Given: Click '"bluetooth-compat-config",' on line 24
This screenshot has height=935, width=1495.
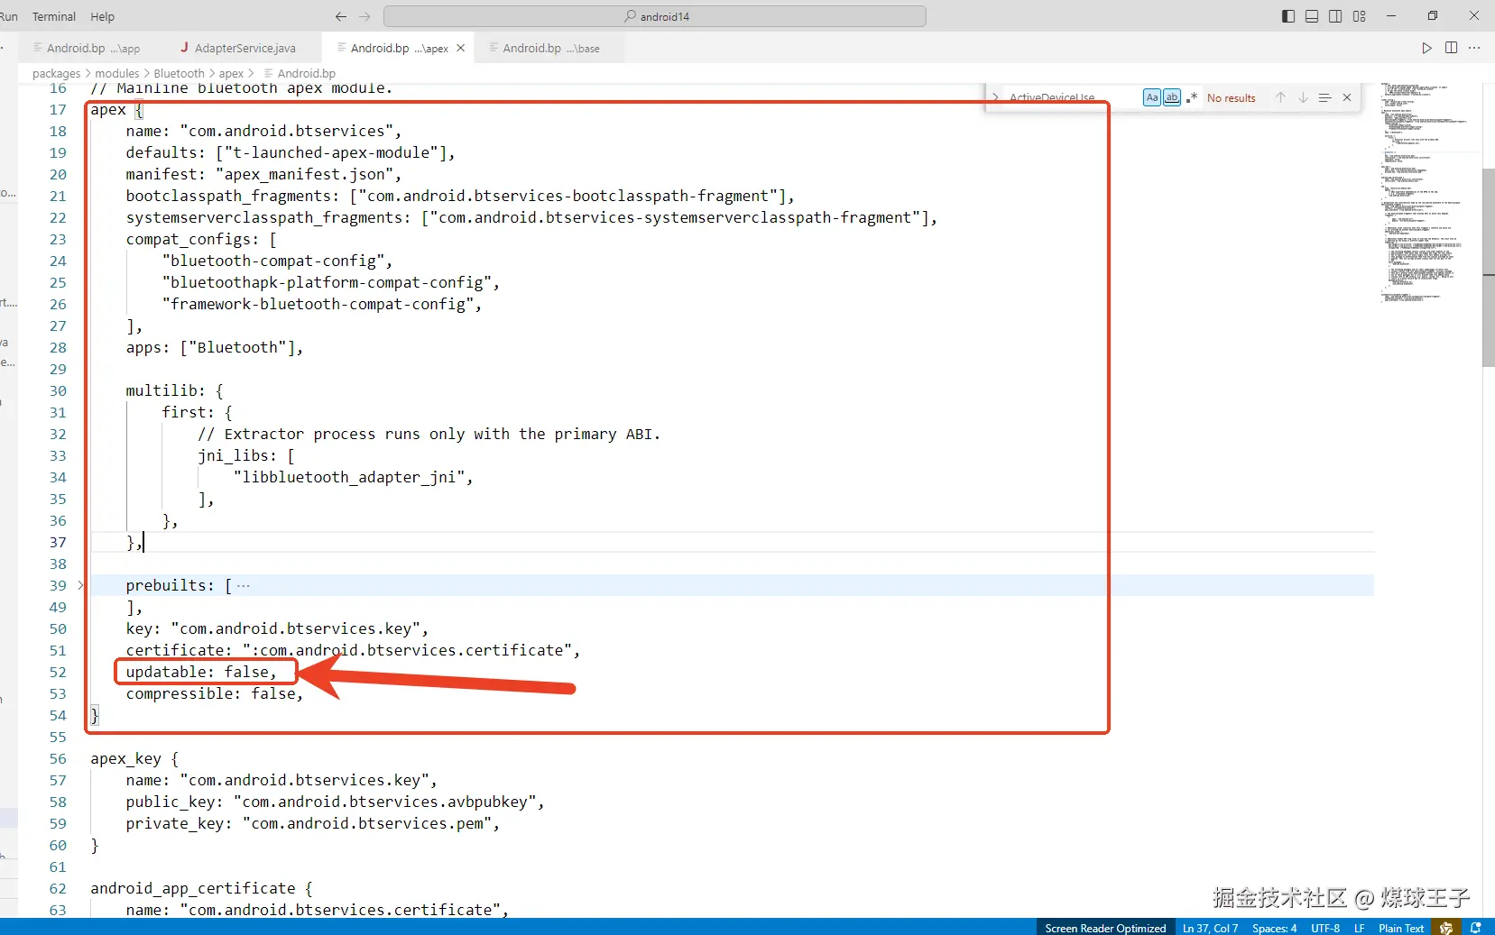Looking at the screenshot, I should [x=277, y=261].
